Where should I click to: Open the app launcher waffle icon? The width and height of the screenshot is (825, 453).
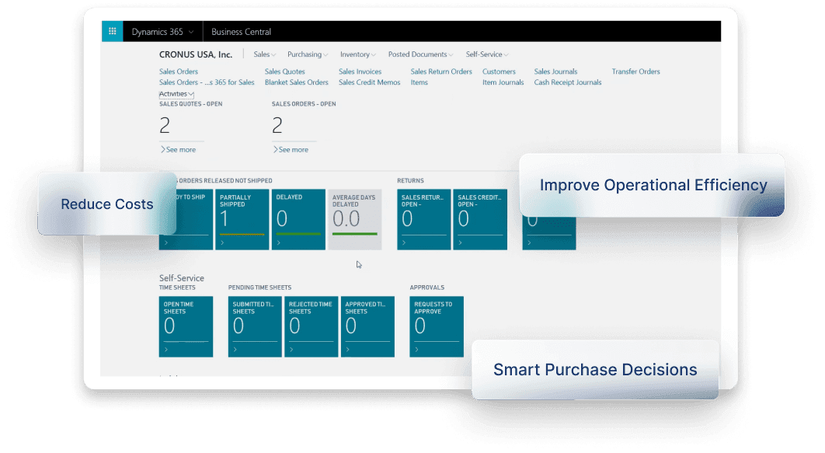coord(113,32)
